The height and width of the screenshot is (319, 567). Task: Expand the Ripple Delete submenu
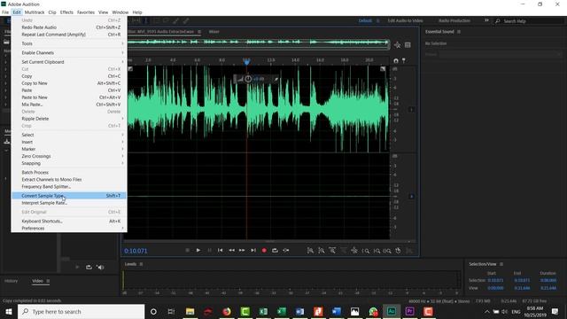(69, 119)
